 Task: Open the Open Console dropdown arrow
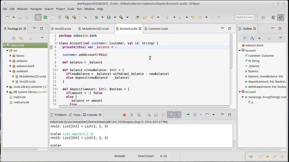214,115
